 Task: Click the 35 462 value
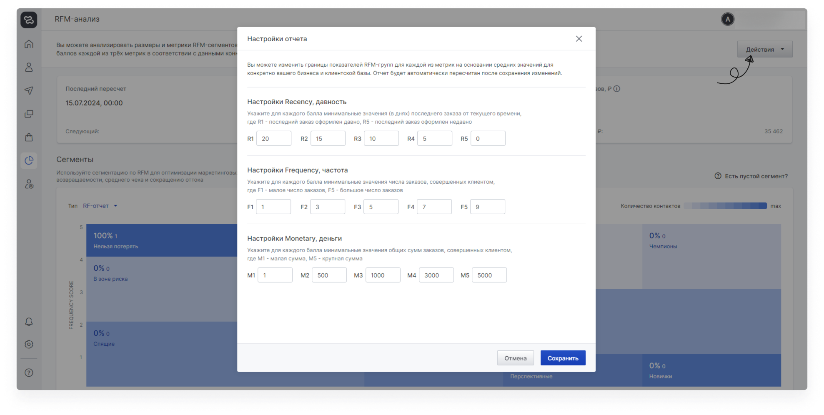(774, 131)
